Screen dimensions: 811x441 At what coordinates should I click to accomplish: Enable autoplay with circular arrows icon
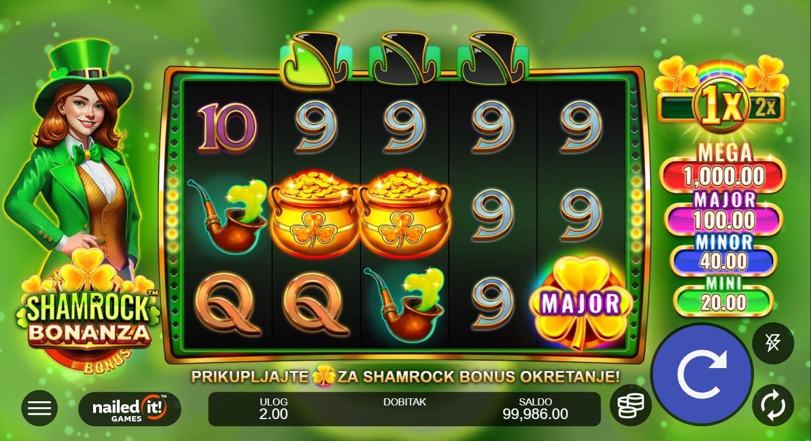coord(773,405)
